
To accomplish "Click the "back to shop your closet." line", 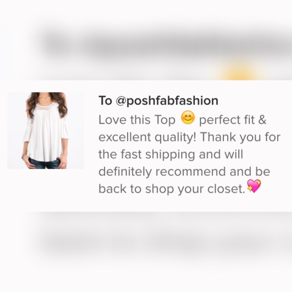I will pyautogui.click(x=172, y=189).
